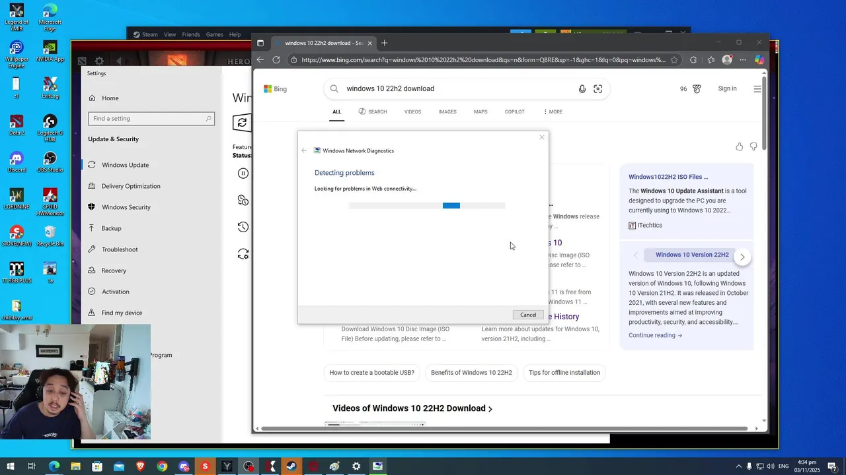Click the Edge address bar URL
846x475 pixels.
483,60
